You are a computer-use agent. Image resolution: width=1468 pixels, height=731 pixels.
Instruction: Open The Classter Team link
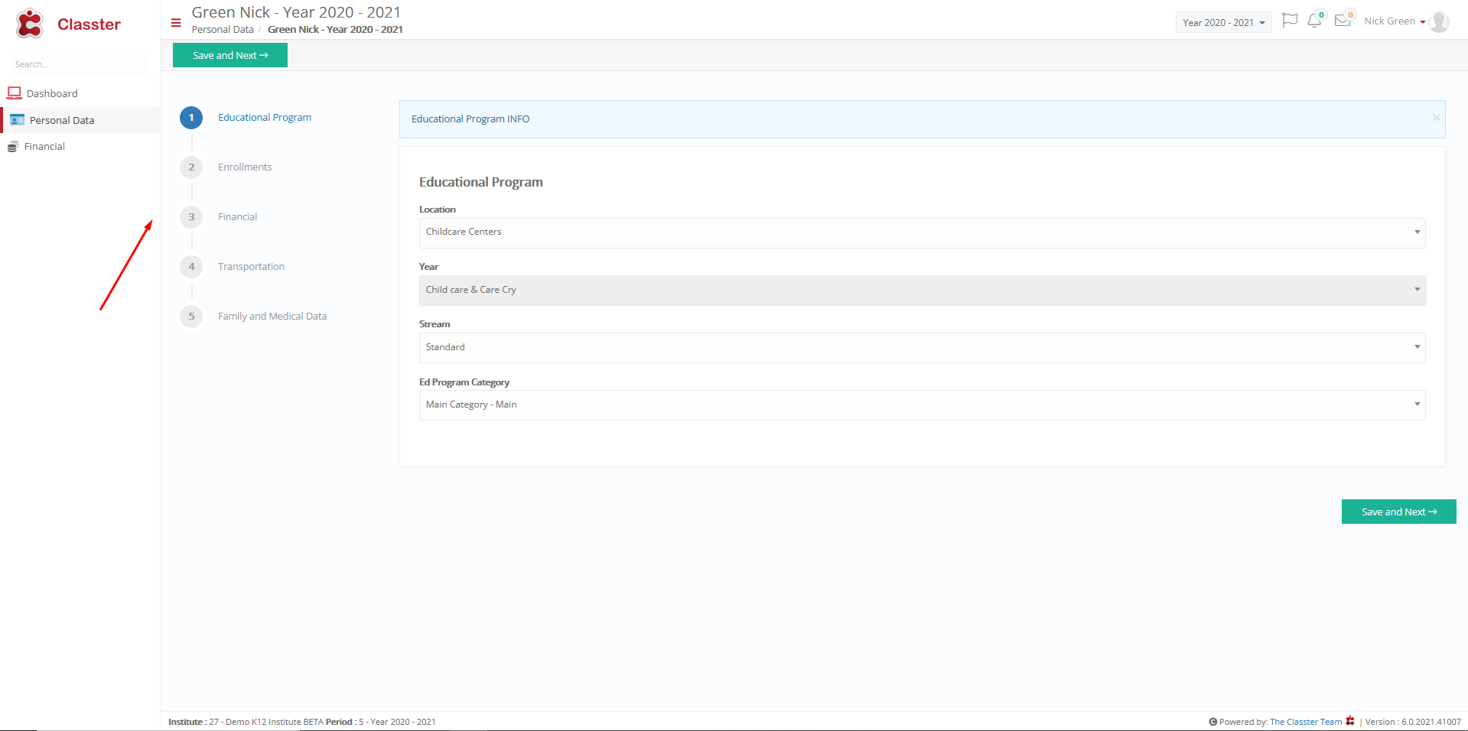[1306, 722]
